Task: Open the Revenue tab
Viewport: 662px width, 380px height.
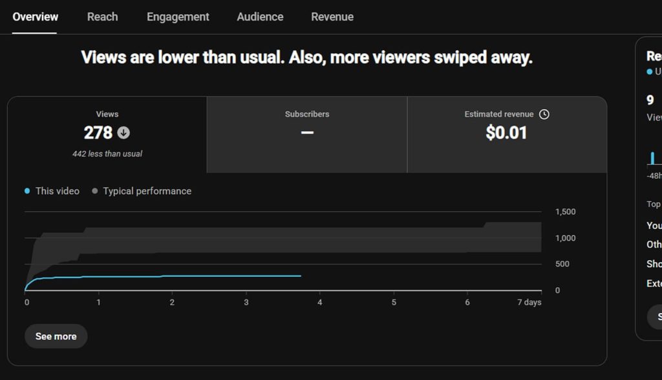Action: pyautogui.click(x=332, y=17)
